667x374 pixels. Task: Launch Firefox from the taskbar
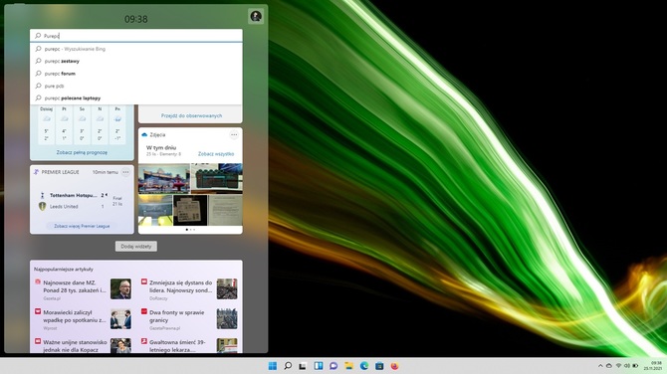point(395,366)
